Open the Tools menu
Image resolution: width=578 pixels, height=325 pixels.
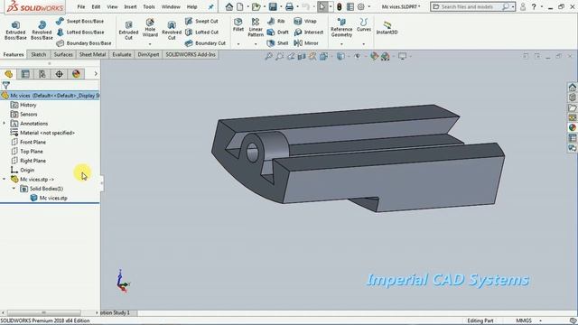click(x=149, y=6)
